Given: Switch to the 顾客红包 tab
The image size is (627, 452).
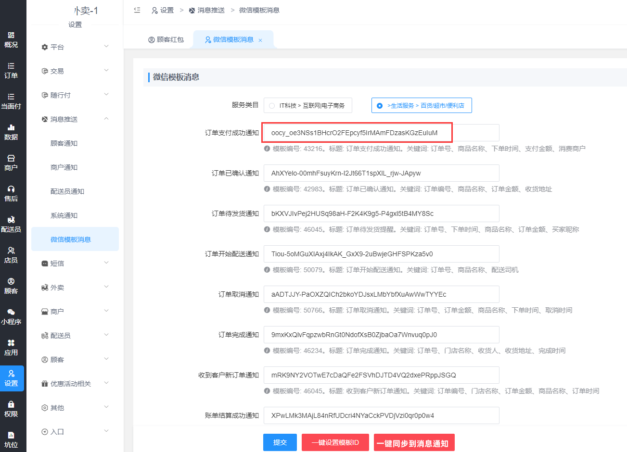Looking at the screenshot, I should point(166,39).
